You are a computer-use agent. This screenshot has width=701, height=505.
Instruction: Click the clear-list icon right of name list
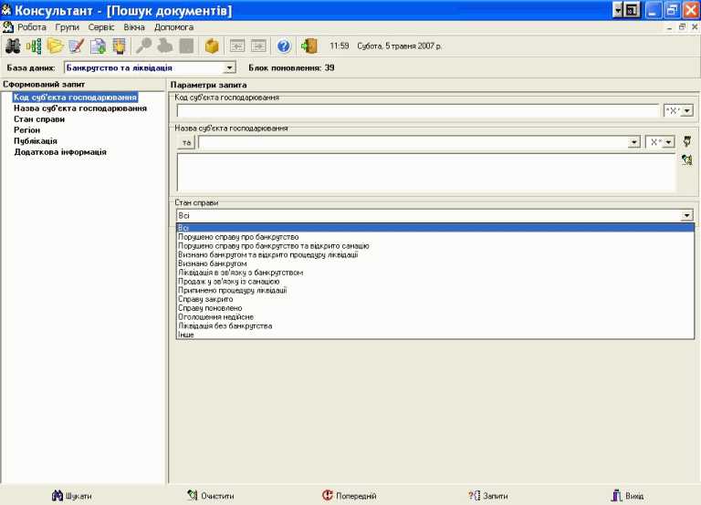coord(686,160)
